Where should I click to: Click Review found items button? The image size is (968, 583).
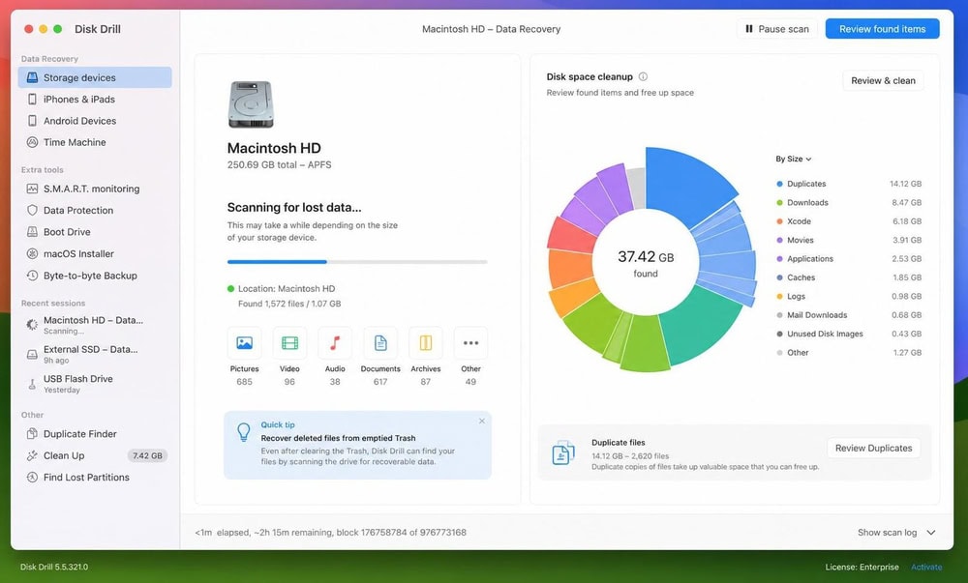[882, 29]
